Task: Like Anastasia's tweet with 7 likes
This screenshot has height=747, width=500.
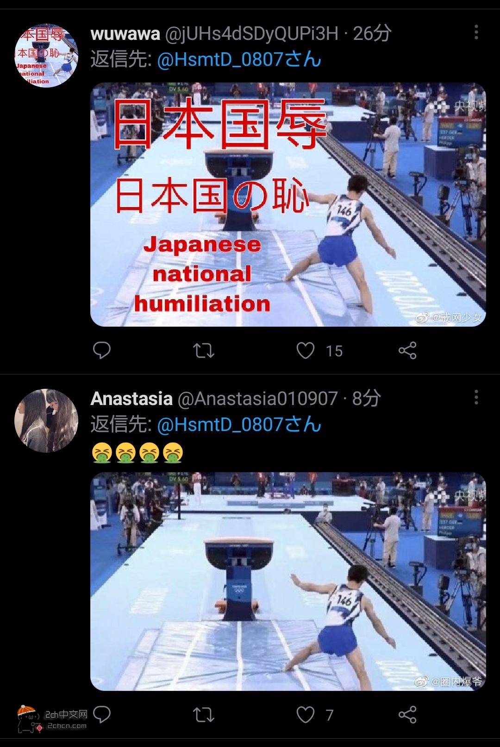Action: tap(306, 715)
